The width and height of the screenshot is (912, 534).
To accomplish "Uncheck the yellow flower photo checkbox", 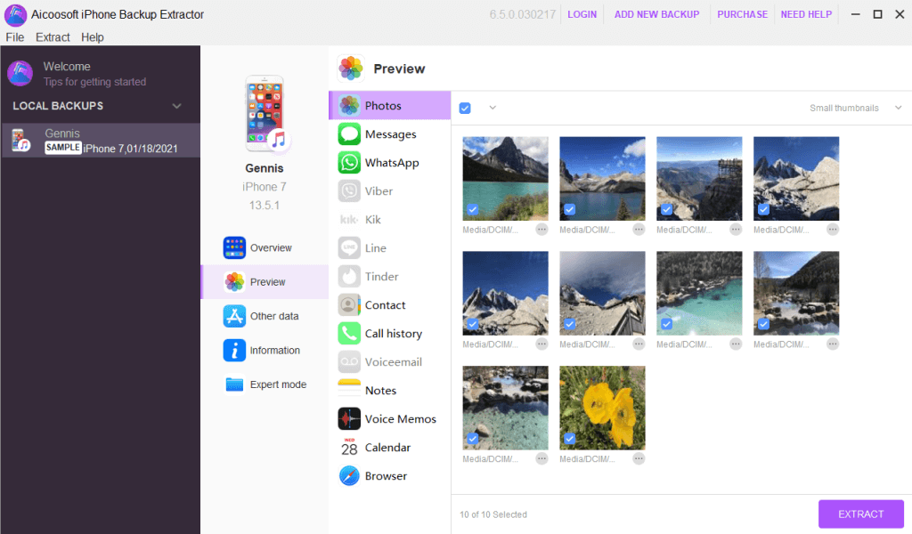I will tap(569, 439).
